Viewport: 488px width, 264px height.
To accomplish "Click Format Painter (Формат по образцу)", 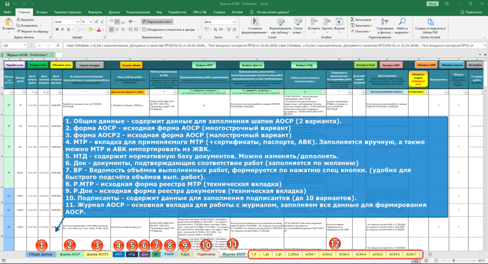I will tap(33, 31).
